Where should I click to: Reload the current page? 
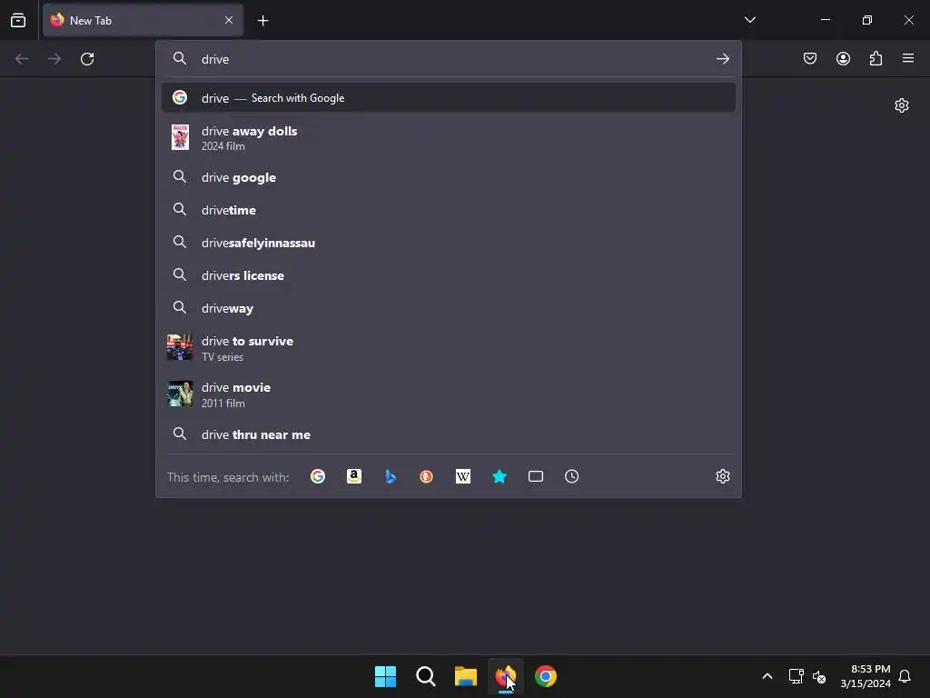pyautogui.click(x=87, y=59)
